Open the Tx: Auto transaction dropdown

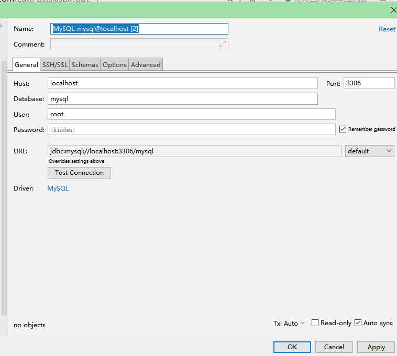[x=289, y=324]
